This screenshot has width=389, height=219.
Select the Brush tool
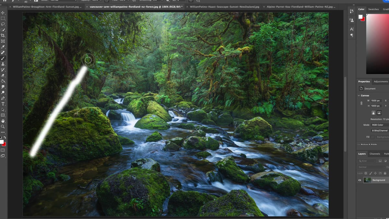pyautogui.click(x=3, y=58)
